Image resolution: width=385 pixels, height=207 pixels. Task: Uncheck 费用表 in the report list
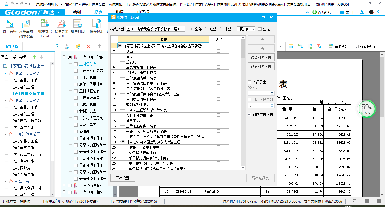(x=76, y=131)
